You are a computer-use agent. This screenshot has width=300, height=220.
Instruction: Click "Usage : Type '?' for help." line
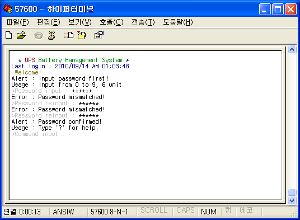coord(55,128)
